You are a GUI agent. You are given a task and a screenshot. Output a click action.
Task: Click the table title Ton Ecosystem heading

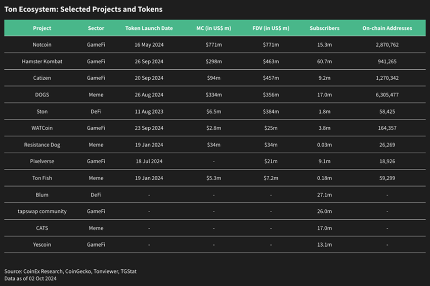click(x=83, y=10)
